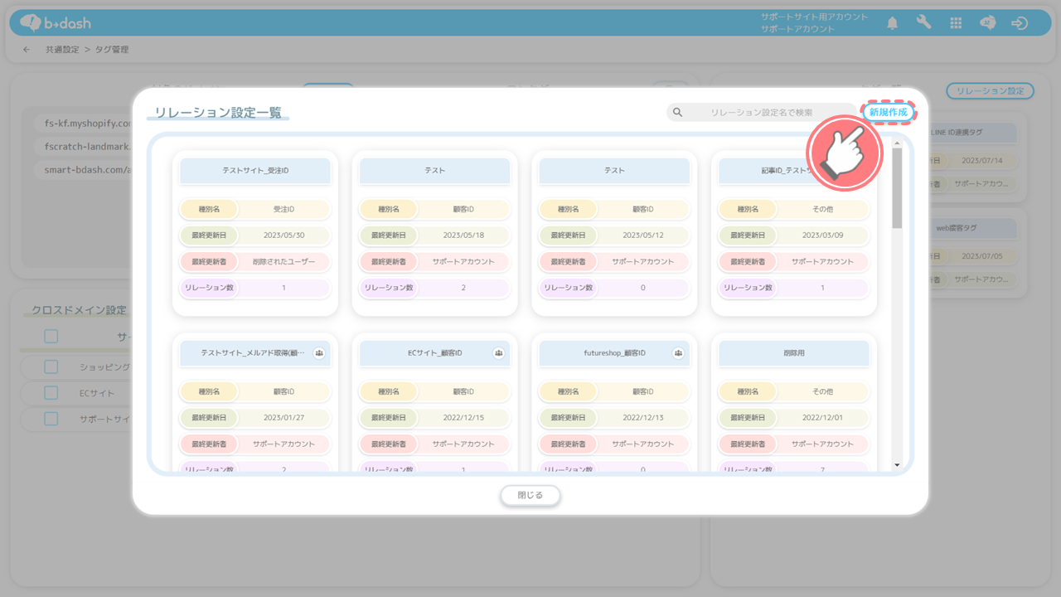
Task: Click 受注ID value in テストサイト_受注ID card
Action: (283, 210)
